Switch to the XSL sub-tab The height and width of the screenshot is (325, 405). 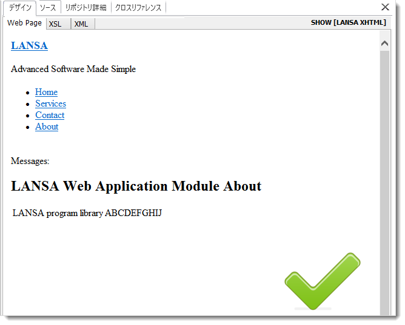coord(58,24)
